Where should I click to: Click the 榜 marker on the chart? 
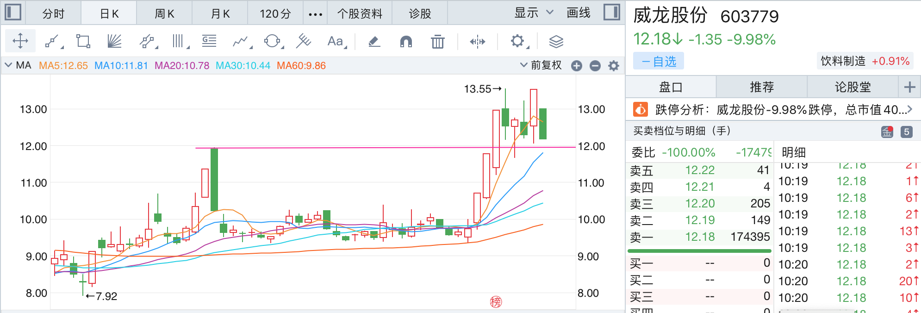point(496,302)
